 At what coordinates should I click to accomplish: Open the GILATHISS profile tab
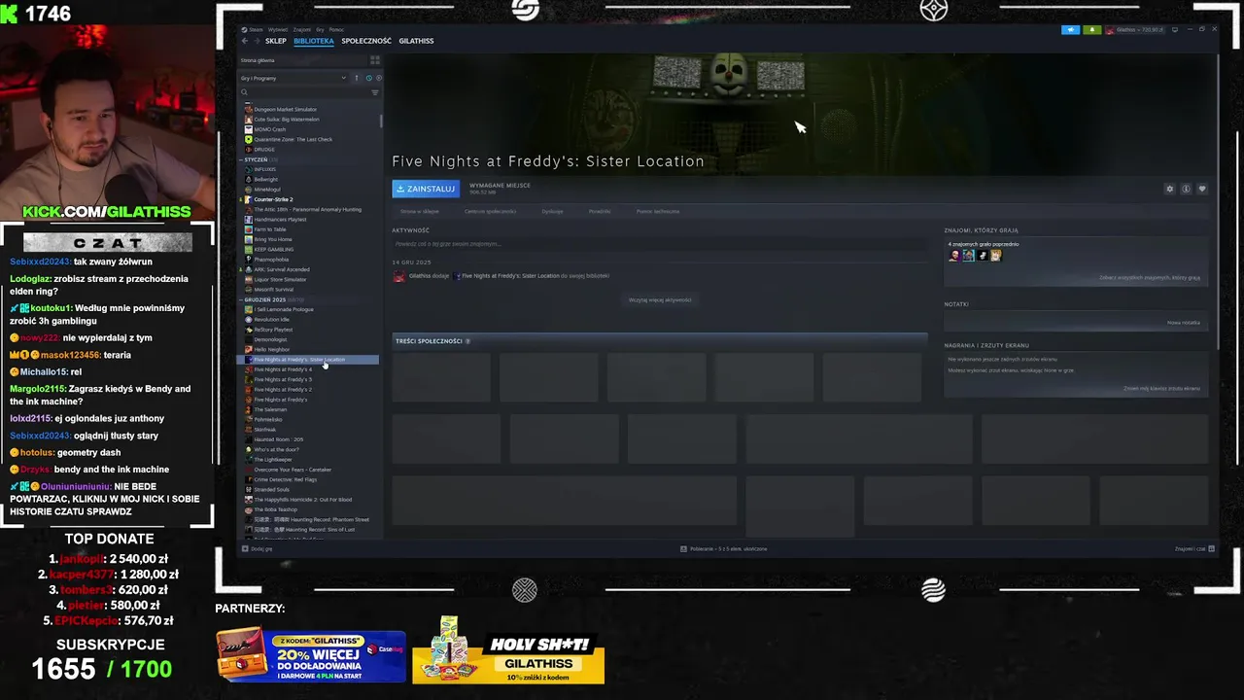[416, 41]
